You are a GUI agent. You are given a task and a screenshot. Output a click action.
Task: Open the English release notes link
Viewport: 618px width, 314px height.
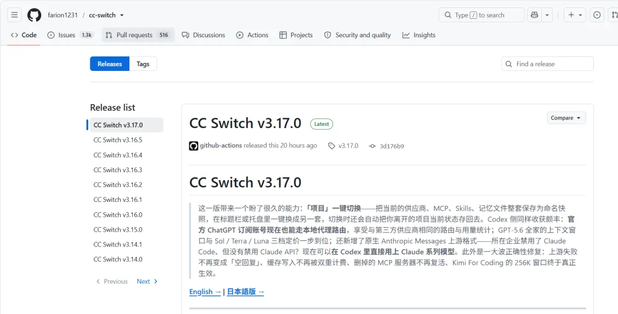tap(205, 292)
